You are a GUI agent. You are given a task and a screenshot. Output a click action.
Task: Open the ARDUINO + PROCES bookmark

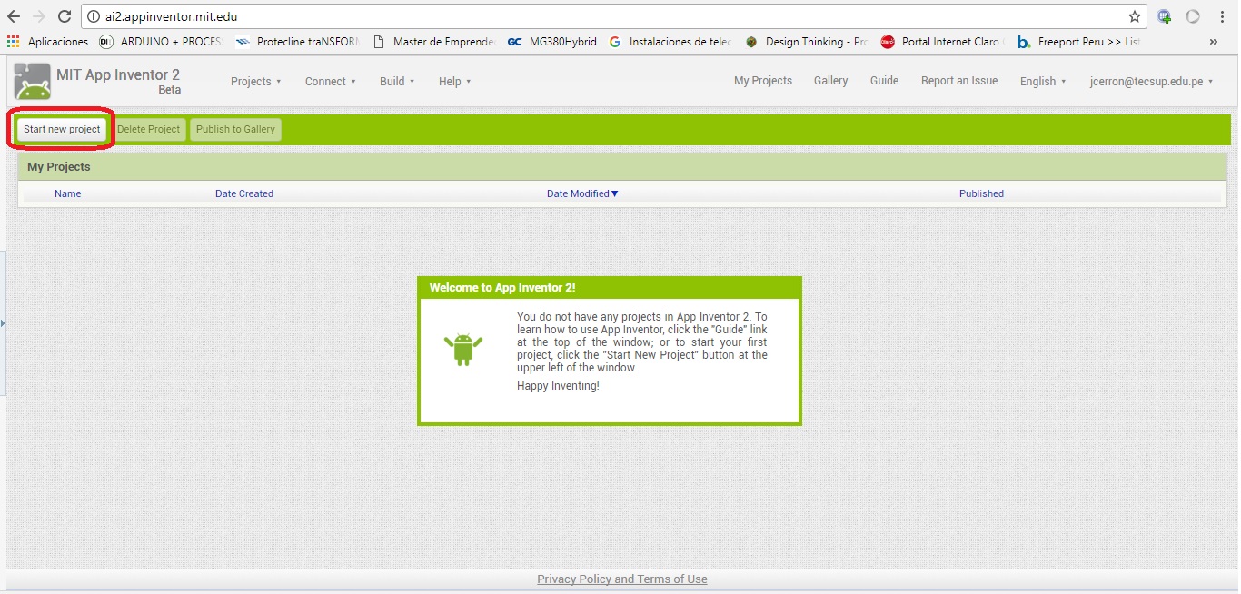160,42
